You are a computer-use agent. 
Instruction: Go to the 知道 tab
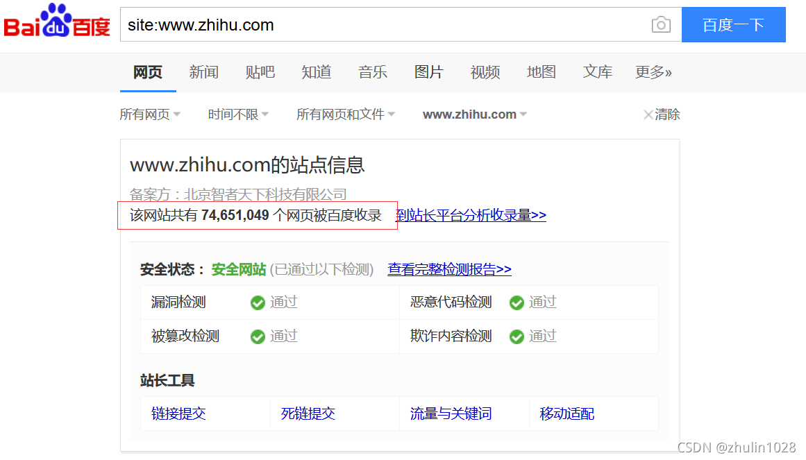(x=316, y=72)
